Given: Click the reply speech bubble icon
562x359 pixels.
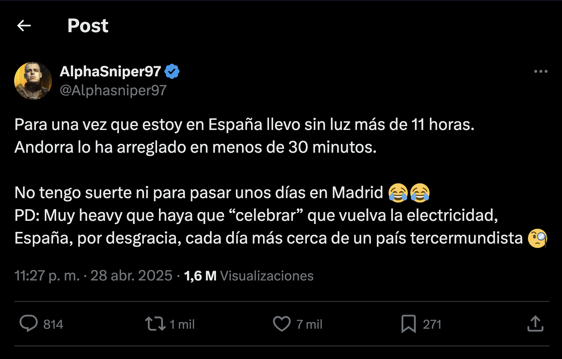Looking at the screenshot, I should (28, 324).
